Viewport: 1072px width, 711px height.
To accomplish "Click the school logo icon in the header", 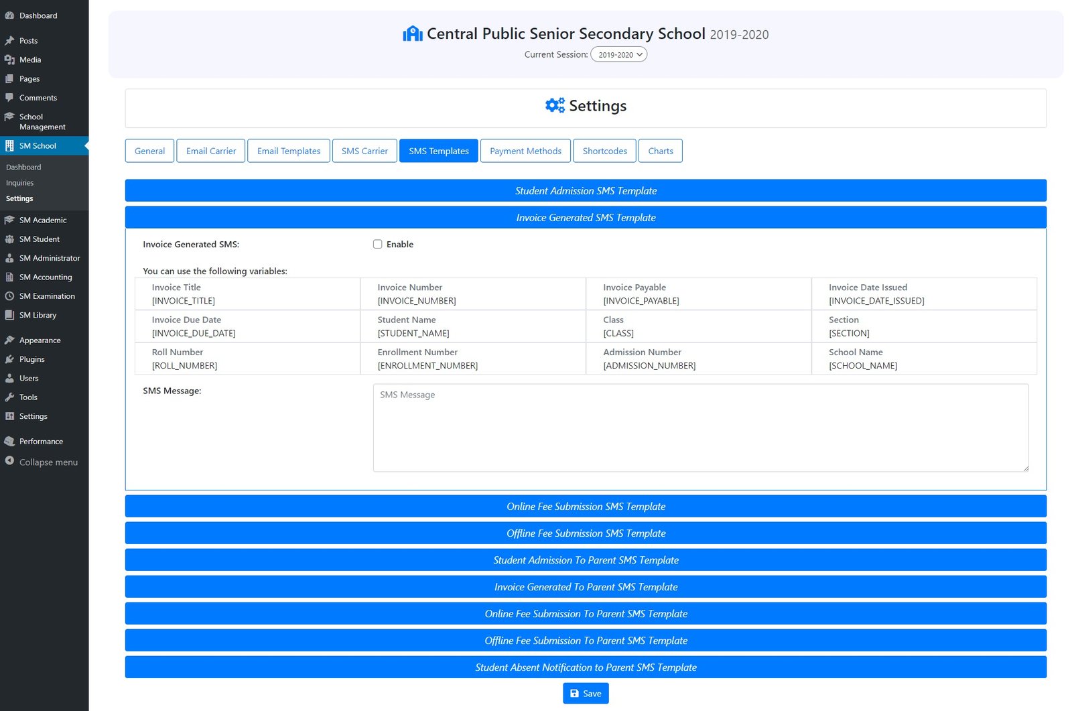I will [x=413, y=34].
